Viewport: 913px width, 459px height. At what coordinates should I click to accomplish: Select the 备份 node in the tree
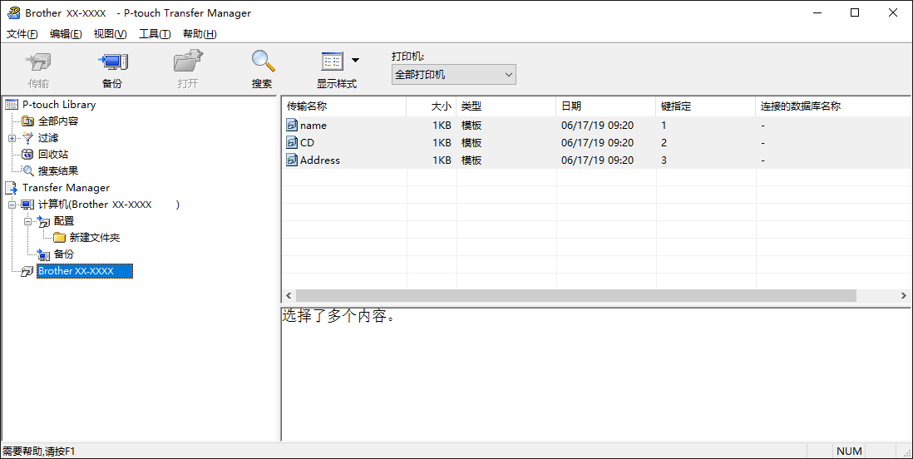pos(64,254)
